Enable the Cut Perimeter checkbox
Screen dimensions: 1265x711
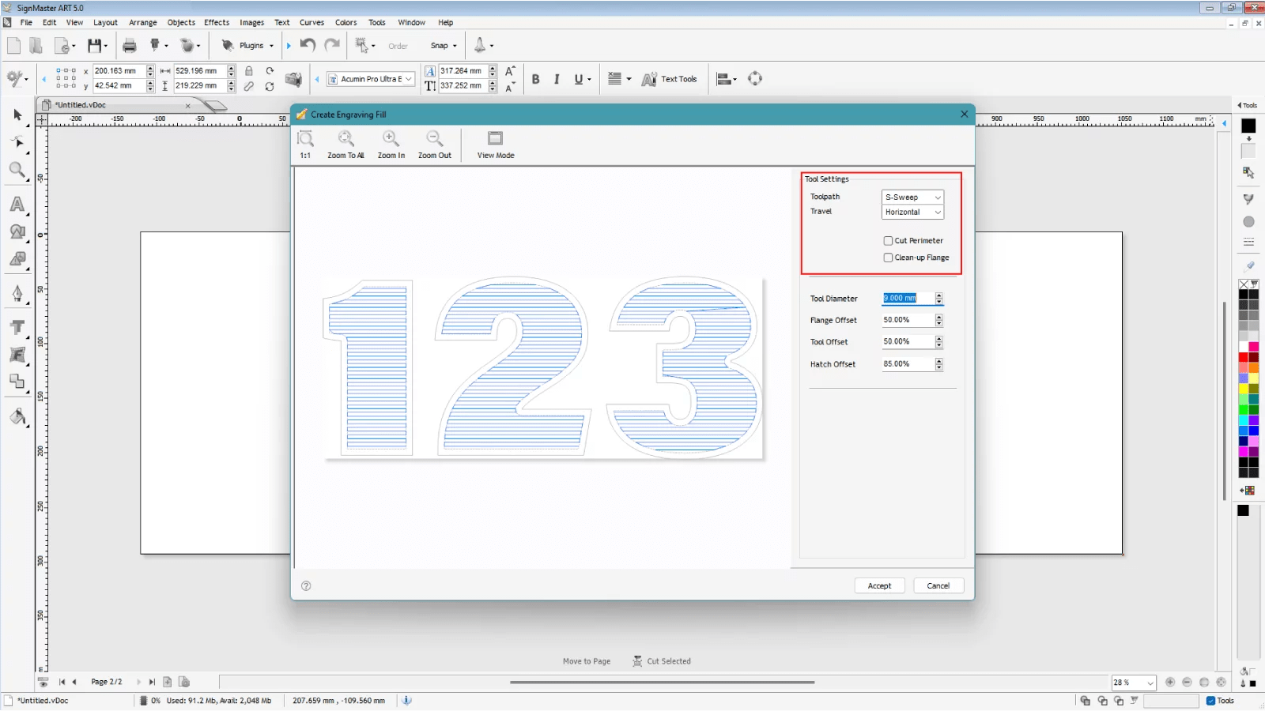point(888,240)
